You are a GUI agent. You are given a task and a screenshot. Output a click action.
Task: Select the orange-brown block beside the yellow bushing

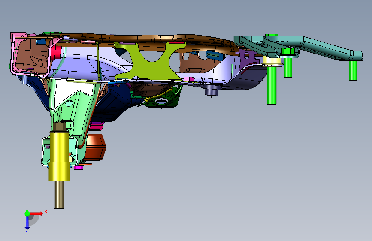pos(96,147)
